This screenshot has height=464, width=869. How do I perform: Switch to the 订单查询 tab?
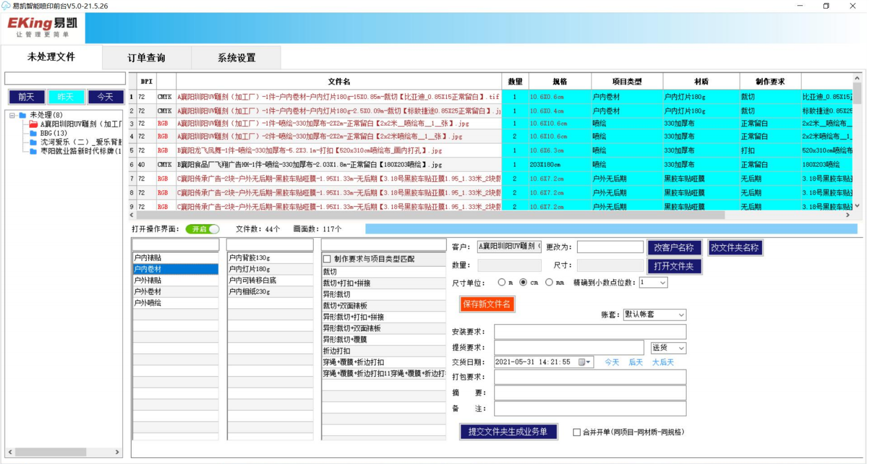tap(146, 58)
